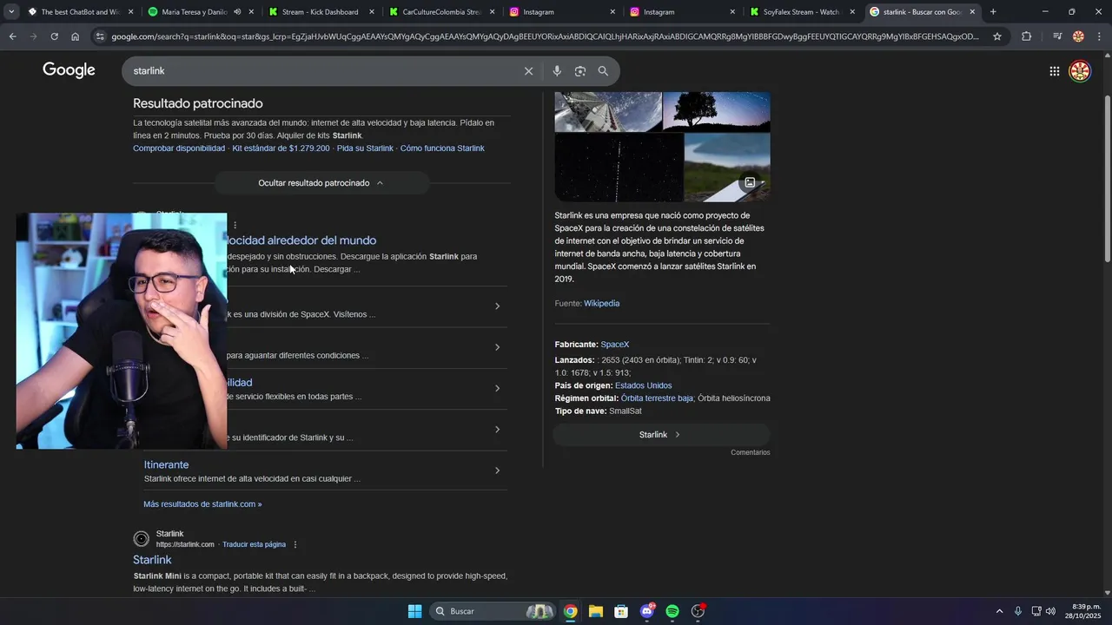Open File Explorer from the taskbar
The height and width of the screenshot is (625, 1112).
tap(595, 611)
